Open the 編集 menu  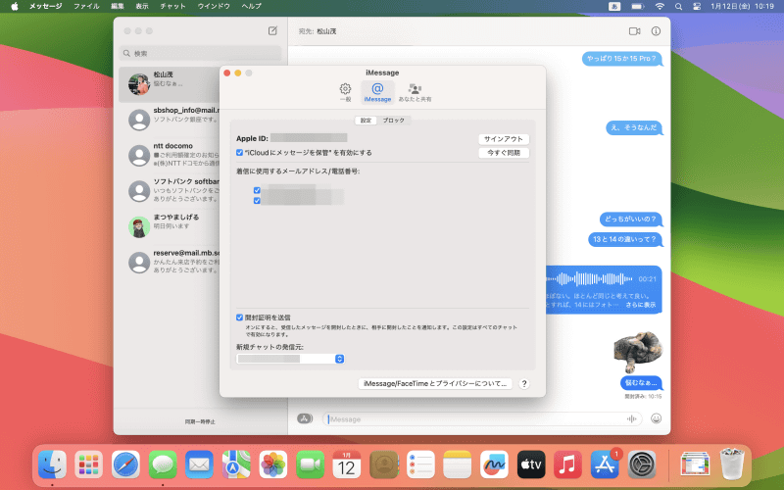click(118, 6)
